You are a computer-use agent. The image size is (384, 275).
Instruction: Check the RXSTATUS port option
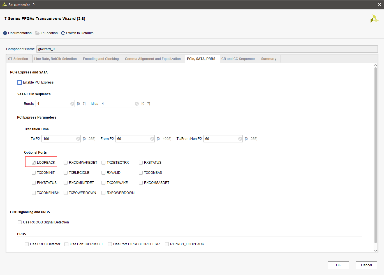point(141,163)
